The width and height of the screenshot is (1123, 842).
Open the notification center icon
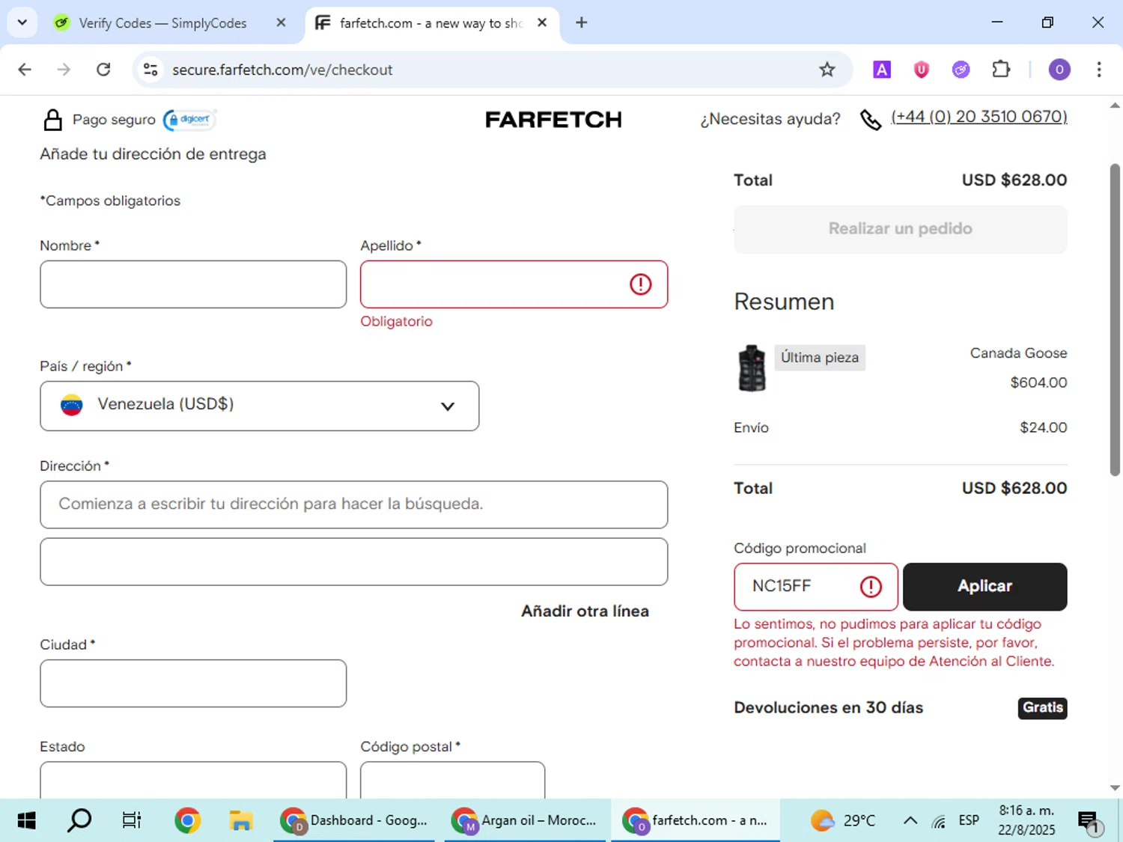[x=1089, y=822]
